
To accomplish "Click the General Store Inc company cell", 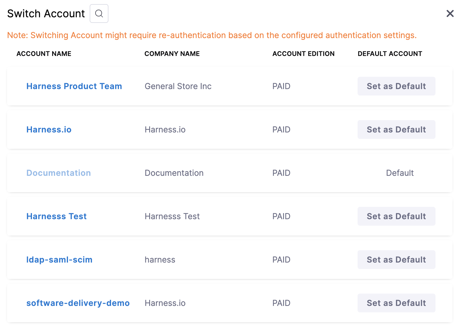I will (178, 86).
